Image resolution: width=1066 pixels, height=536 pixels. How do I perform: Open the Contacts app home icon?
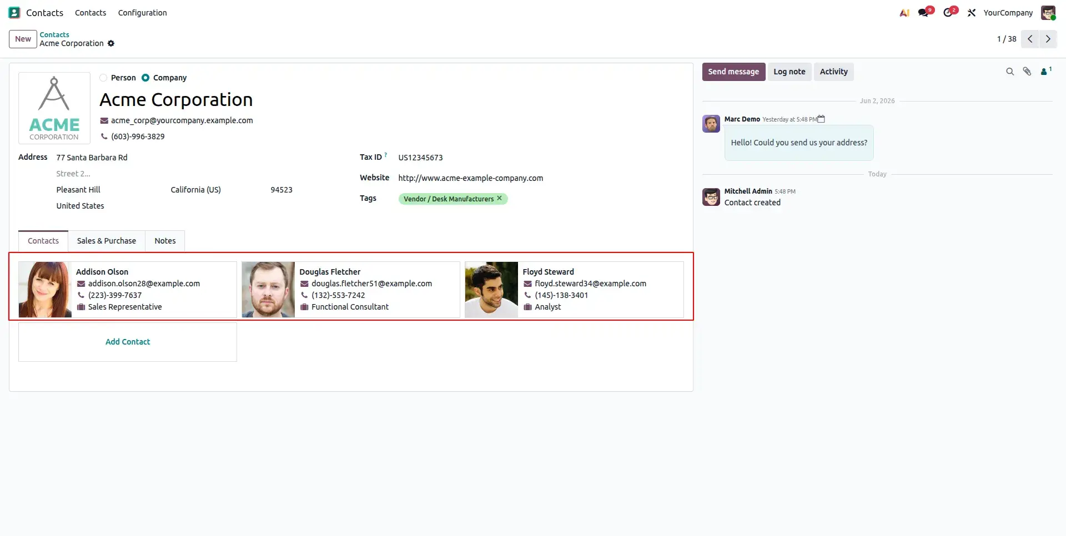(x=14, y=12)
